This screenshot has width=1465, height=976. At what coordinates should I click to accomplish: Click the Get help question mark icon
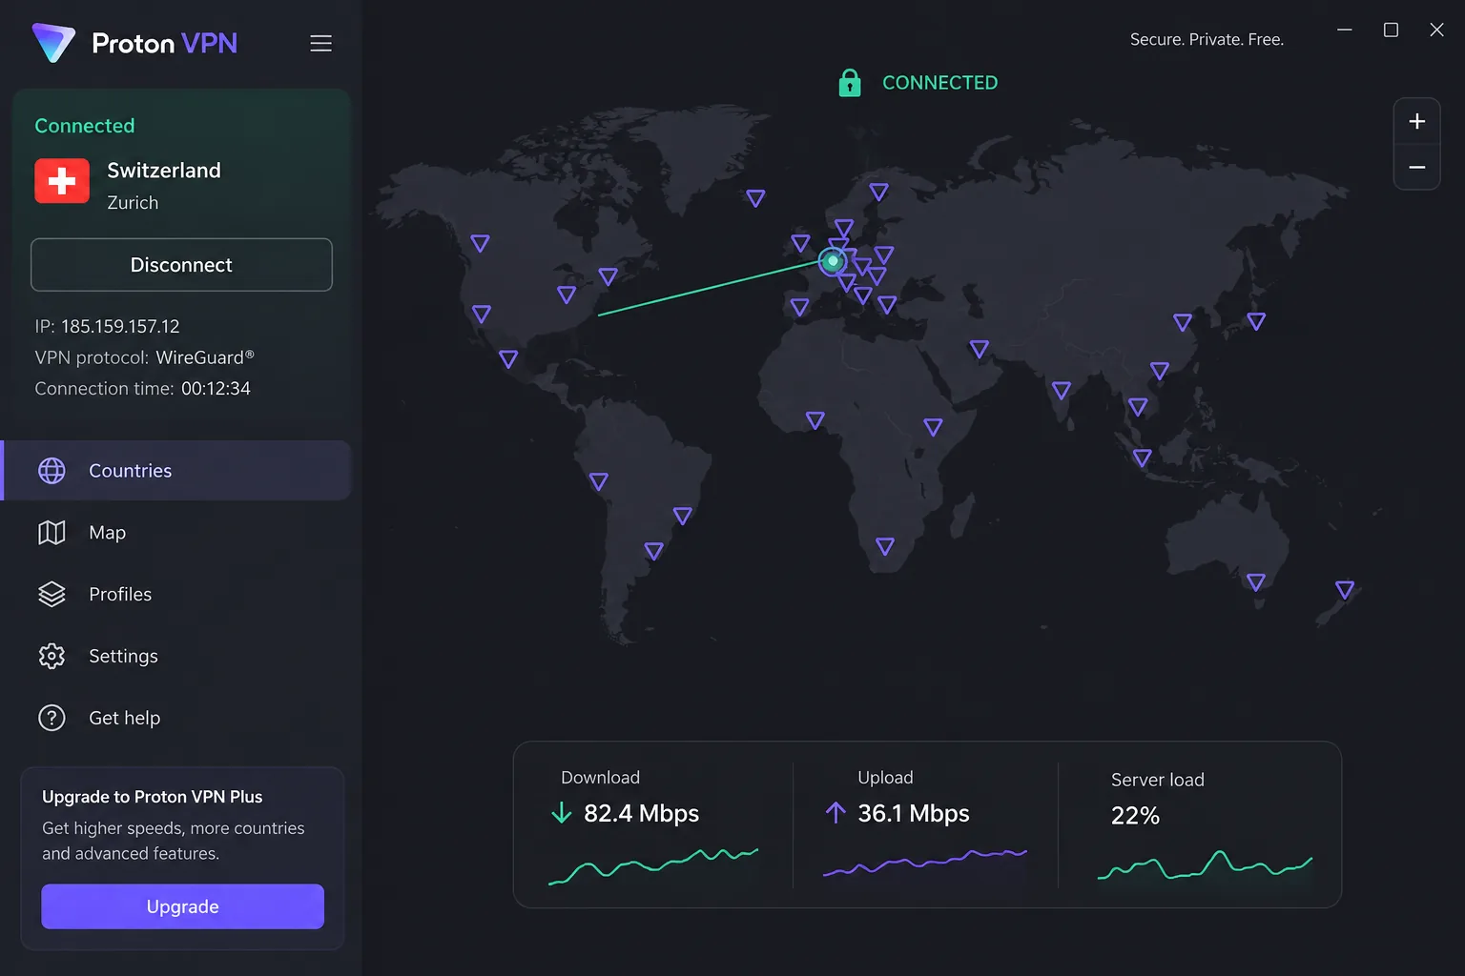(52, 718)
